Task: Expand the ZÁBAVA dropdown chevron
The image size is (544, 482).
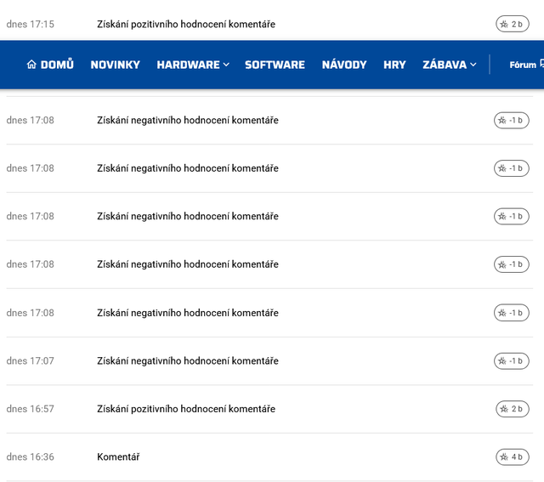Action: (x=473, y=65)
